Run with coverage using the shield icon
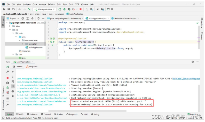Screen dimensions: 205x122 click(69, 9)
